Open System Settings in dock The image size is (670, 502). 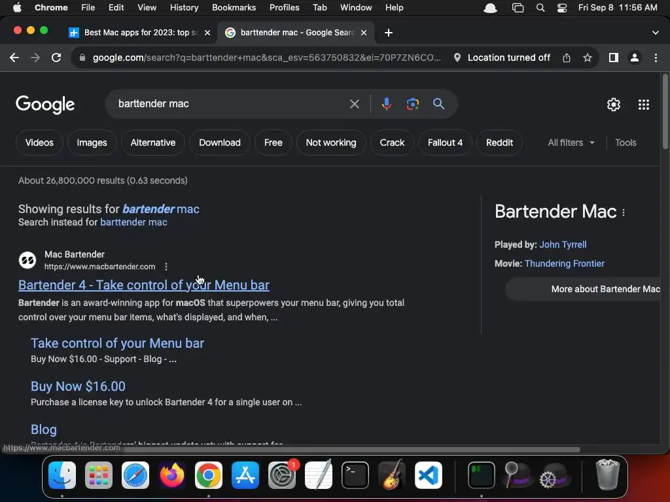coord(282,476)
